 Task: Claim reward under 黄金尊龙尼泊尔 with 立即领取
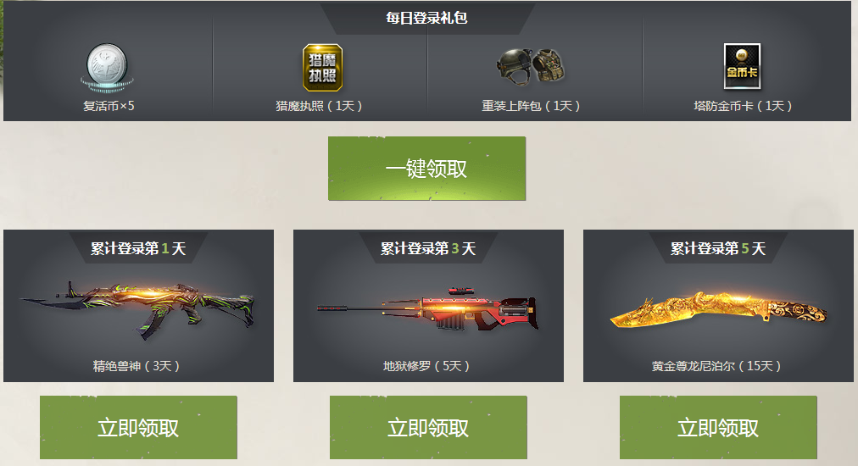point(718,427)
